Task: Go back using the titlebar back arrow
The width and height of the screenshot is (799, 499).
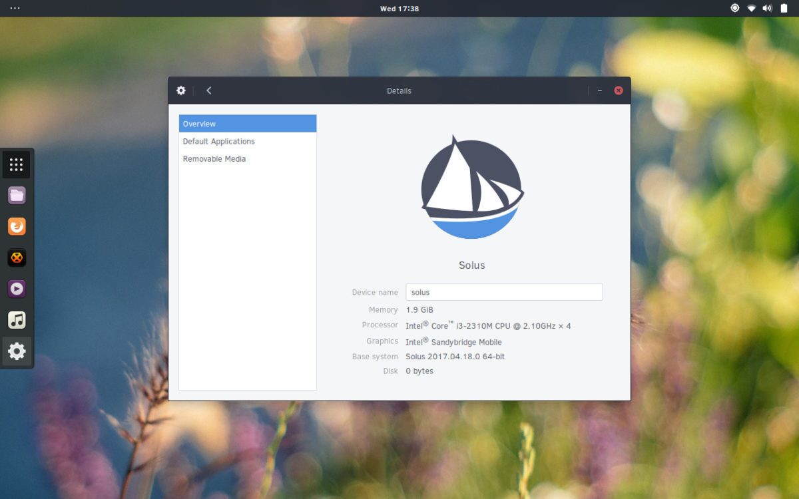Action: (208, 90)
